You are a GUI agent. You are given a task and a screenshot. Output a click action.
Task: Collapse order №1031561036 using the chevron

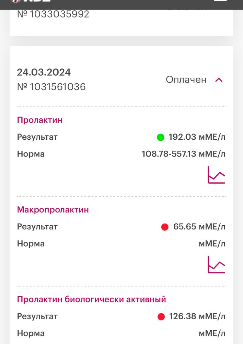click(x=219, y=79)
